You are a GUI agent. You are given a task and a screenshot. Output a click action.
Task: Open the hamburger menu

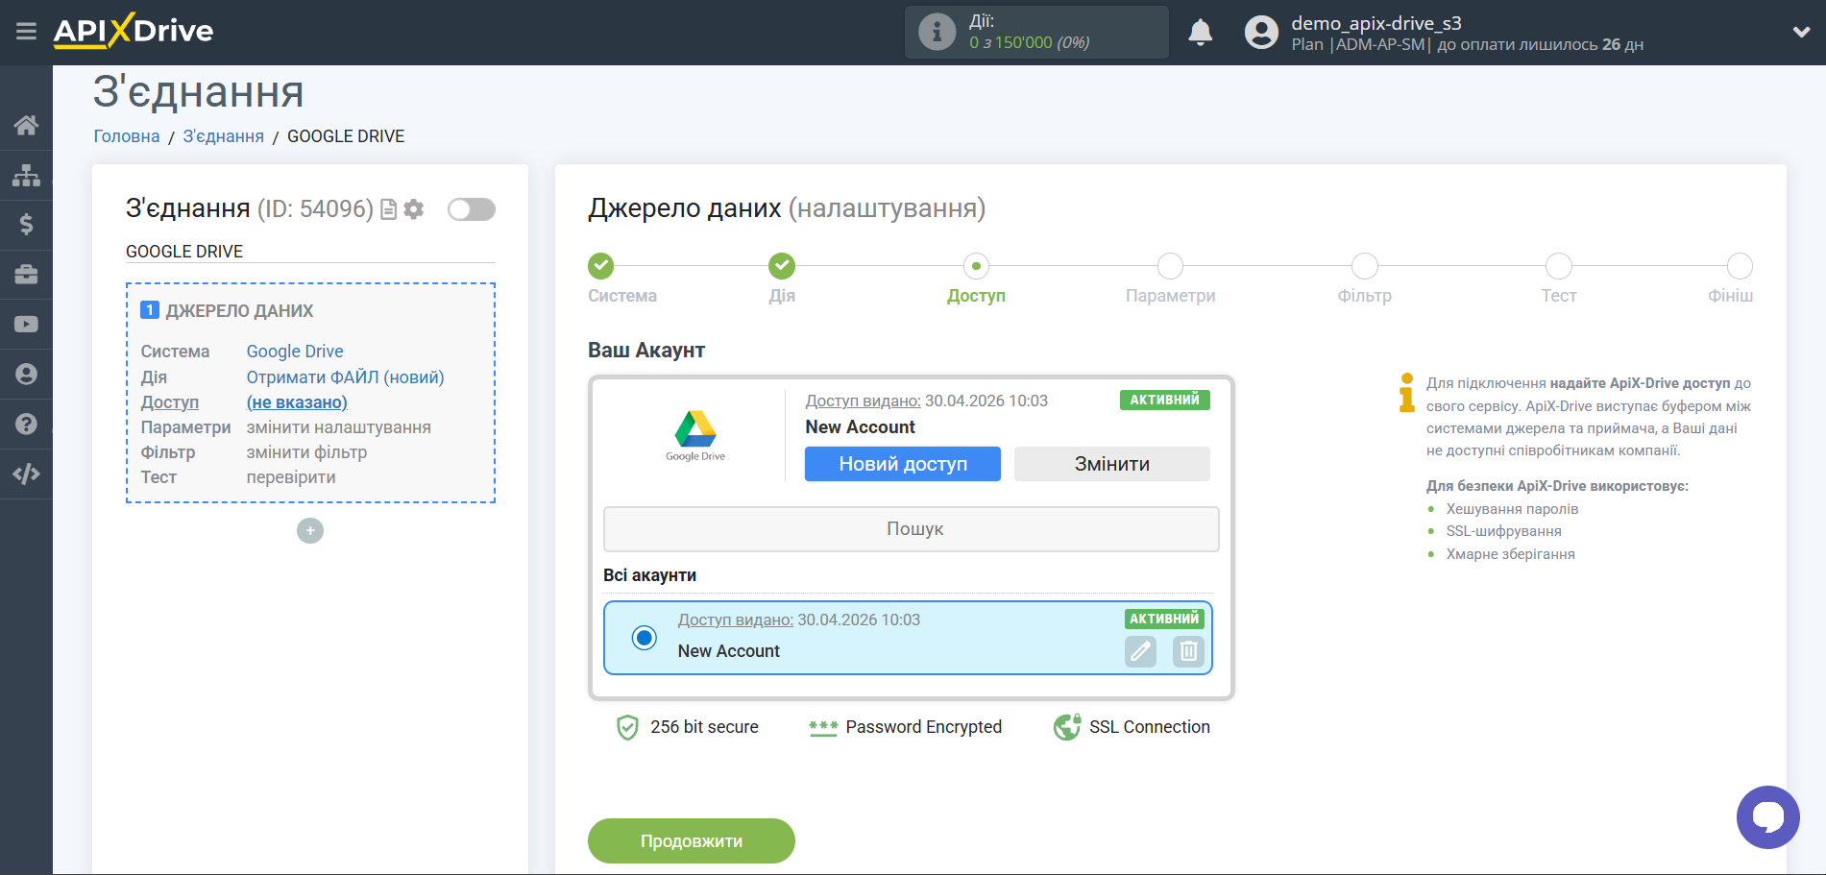click(x=26, y=32)
